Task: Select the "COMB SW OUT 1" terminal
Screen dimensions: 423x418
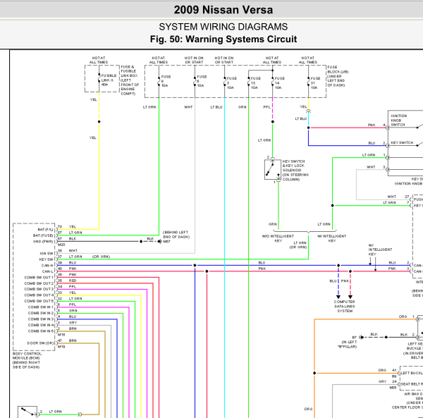Action: coord(39,277)
